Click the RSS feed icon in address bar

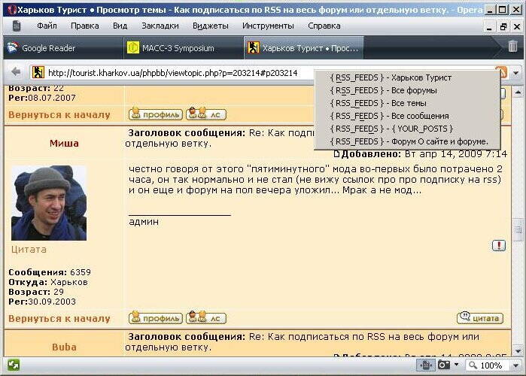click(501, 73)
